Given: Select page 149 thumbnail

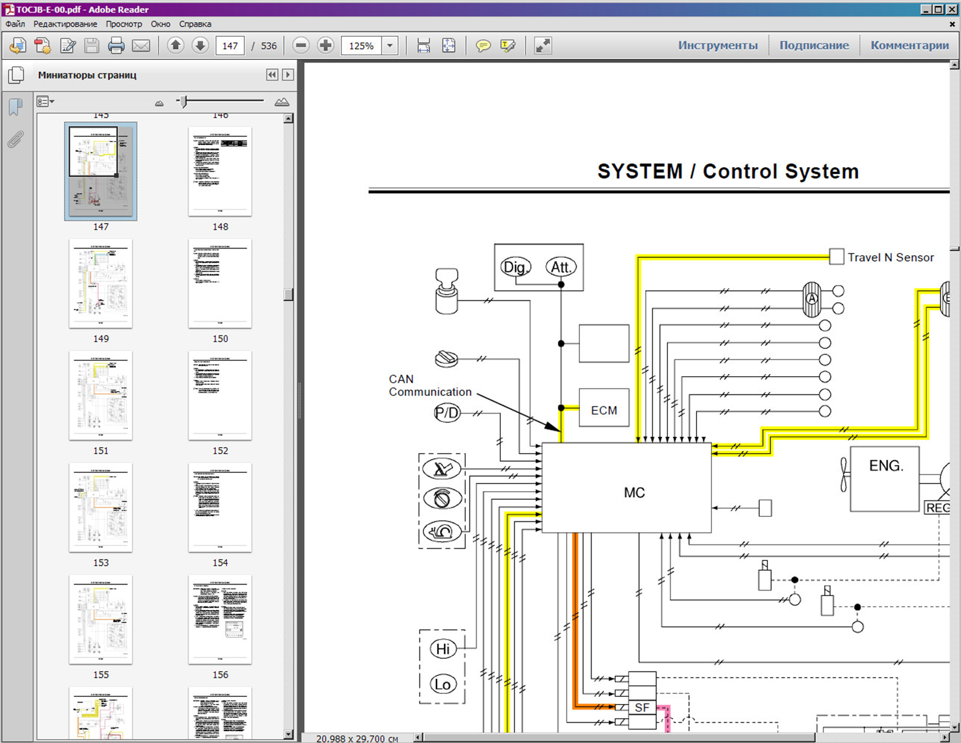Looking at the screenshot, I should click(101, 284).
